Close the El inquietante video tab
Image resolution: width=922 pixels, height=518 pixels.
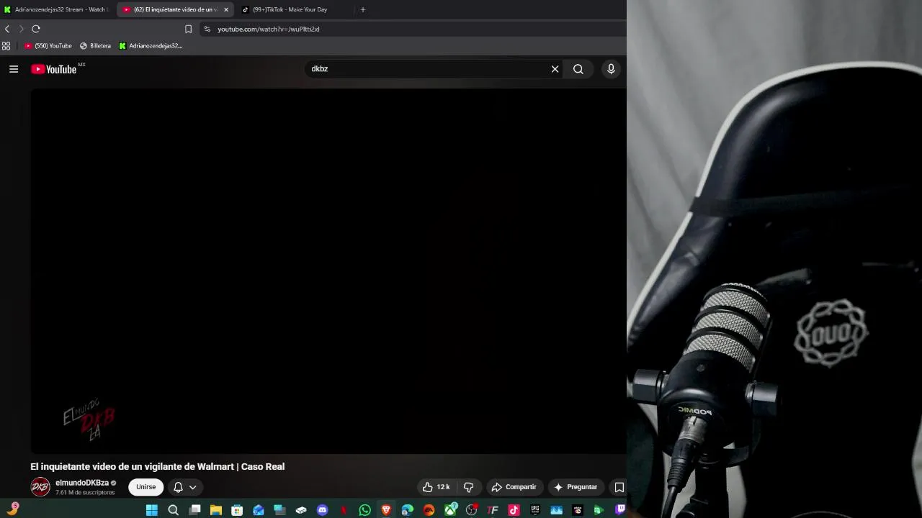click(x=226, y=9)
